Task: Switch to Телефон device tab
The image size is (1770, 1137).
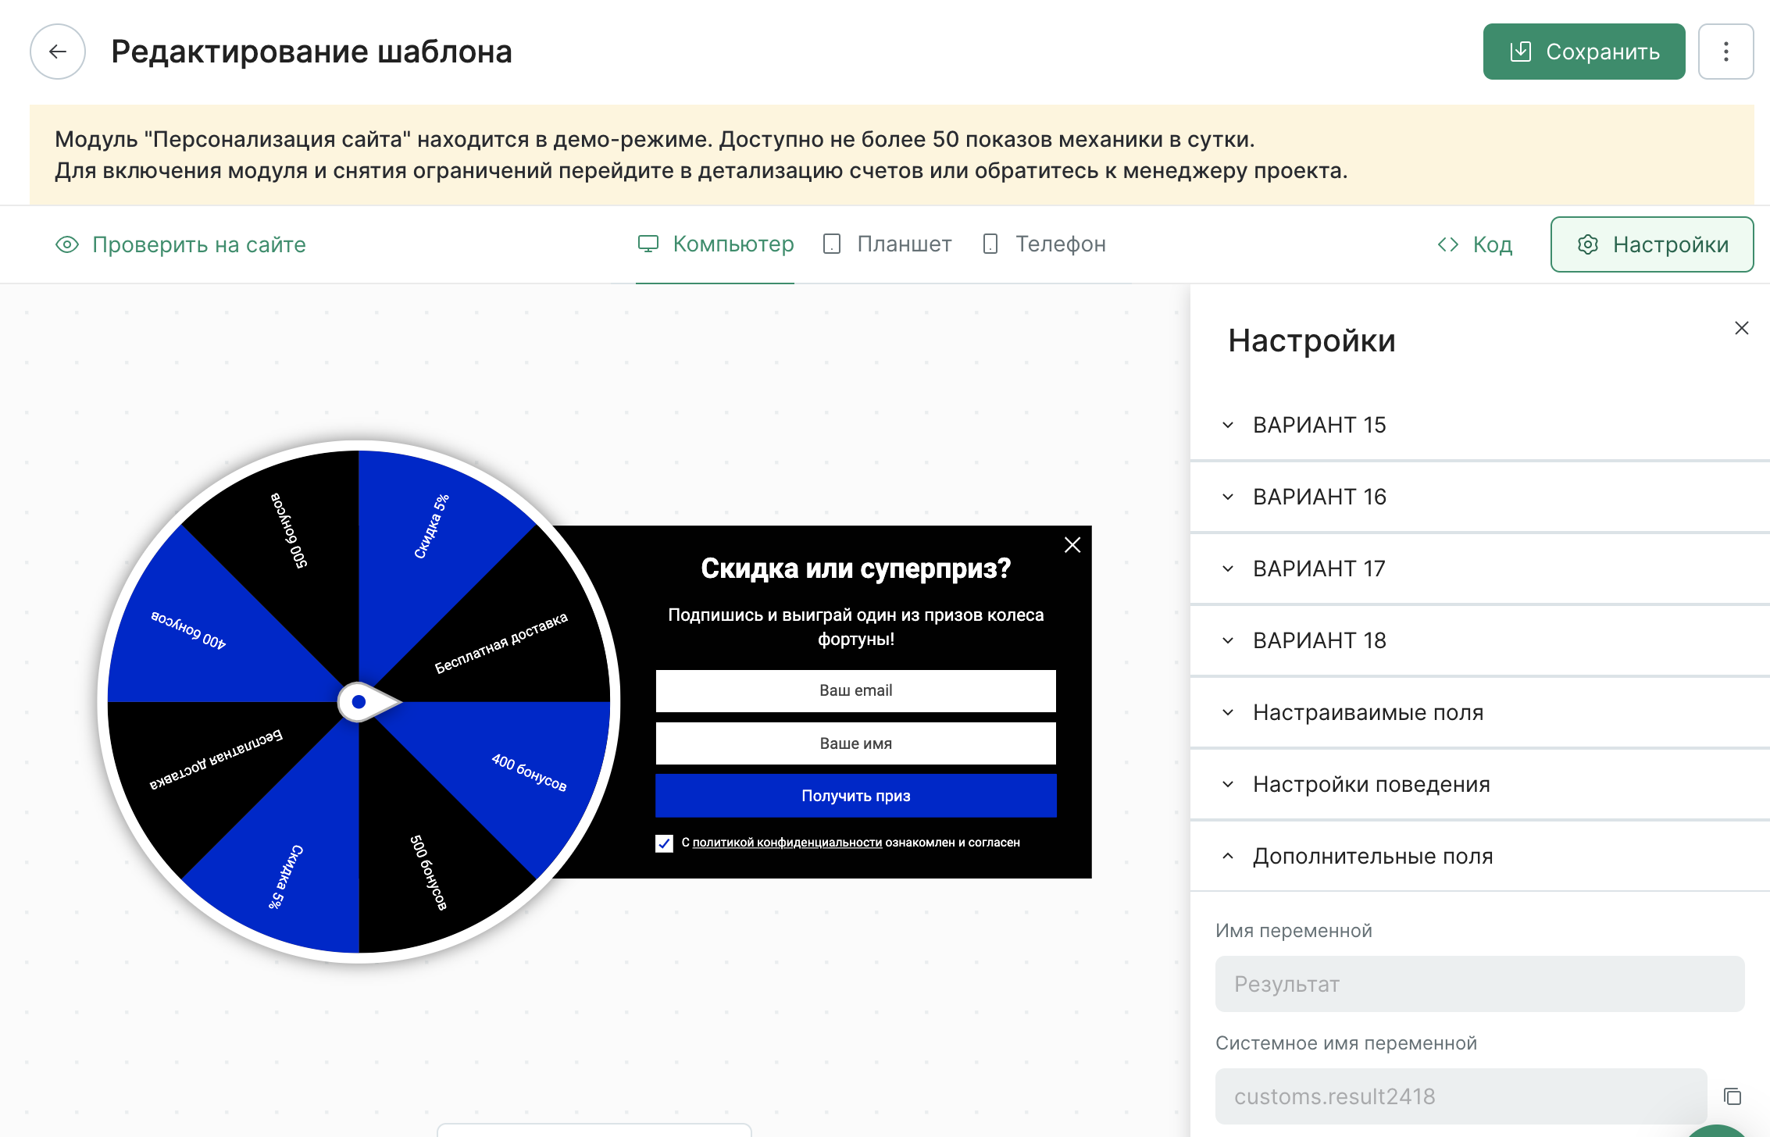Action: (x=1044, y=244)
